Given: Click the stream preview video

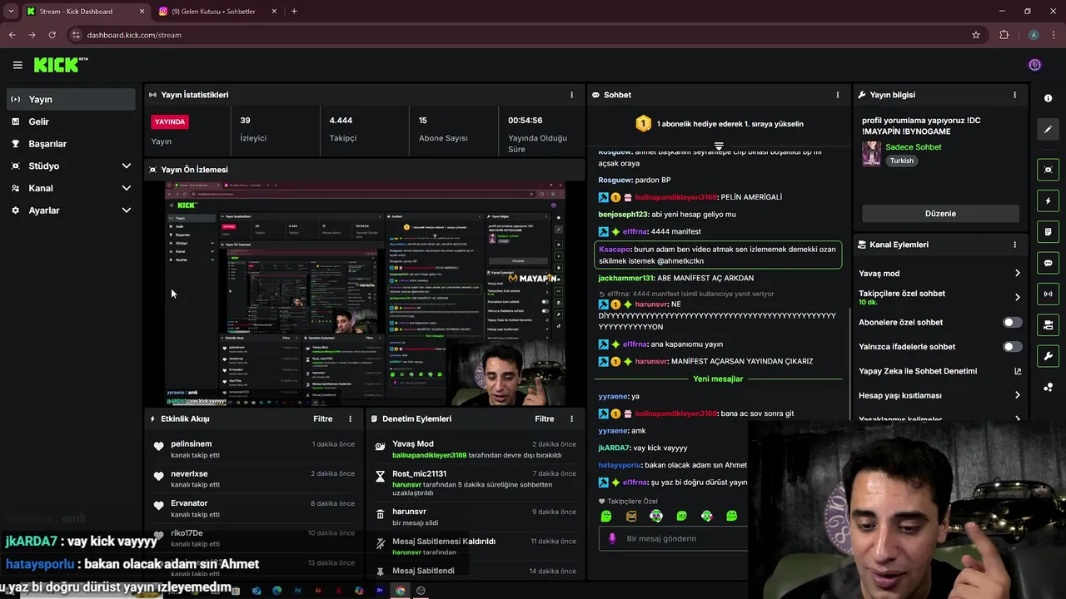Looking at the screenshot, I should point(365,293).
